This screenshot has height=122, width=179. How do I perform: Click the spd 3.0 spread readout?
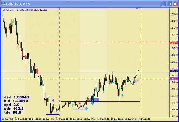[x=12, y=105]
